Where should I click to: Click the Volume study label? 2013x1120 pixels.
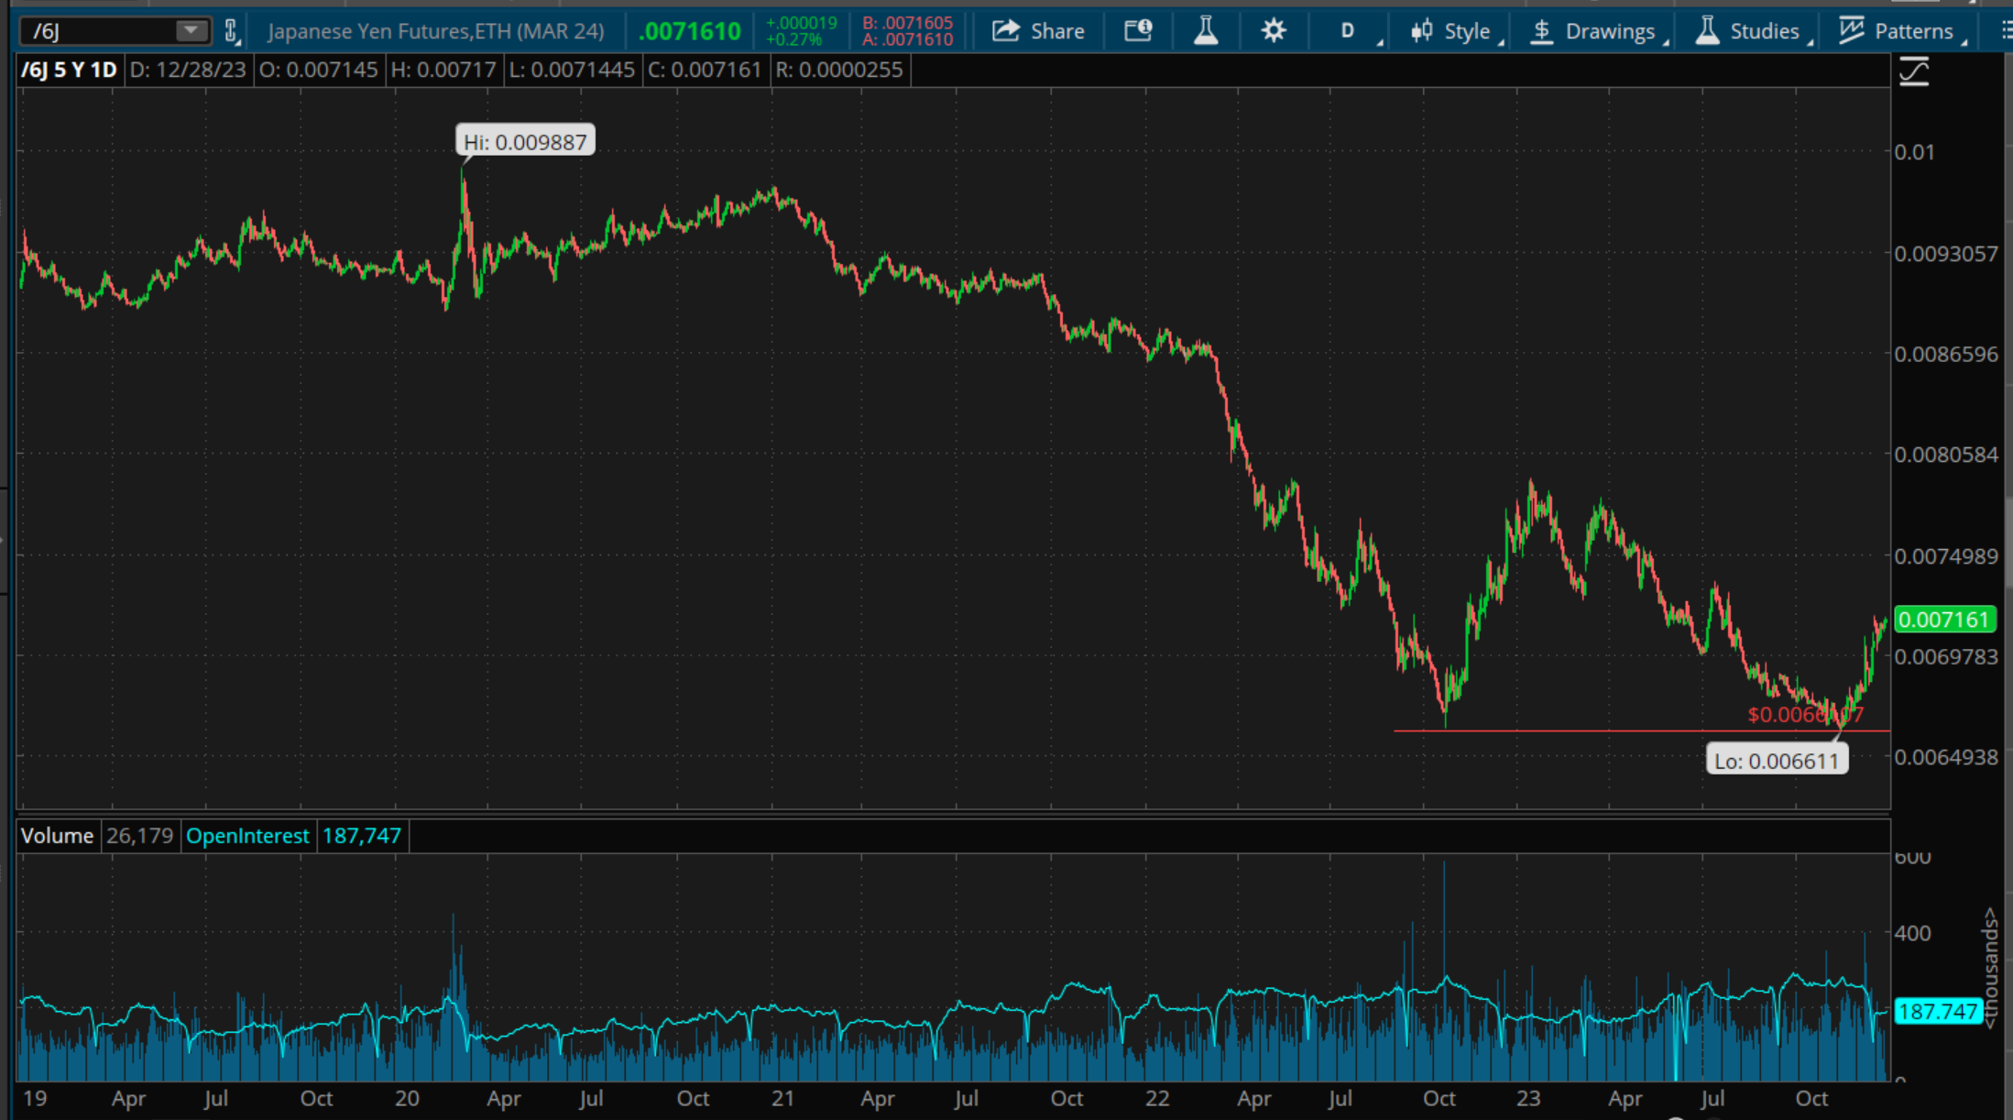tap(57, 836)
